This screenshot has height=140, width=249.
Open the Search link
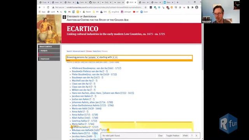tap(69, 51)
